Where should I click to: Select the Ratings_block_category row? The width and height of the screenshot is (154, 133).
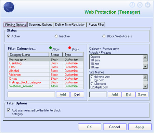coord(46,82)
